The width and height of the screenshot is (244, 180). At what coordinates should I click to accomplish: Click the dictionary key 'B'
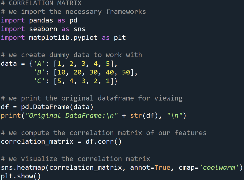[39, 72]
